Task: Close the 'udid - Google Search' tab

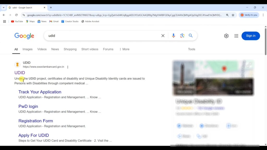Action: [44, 8]
